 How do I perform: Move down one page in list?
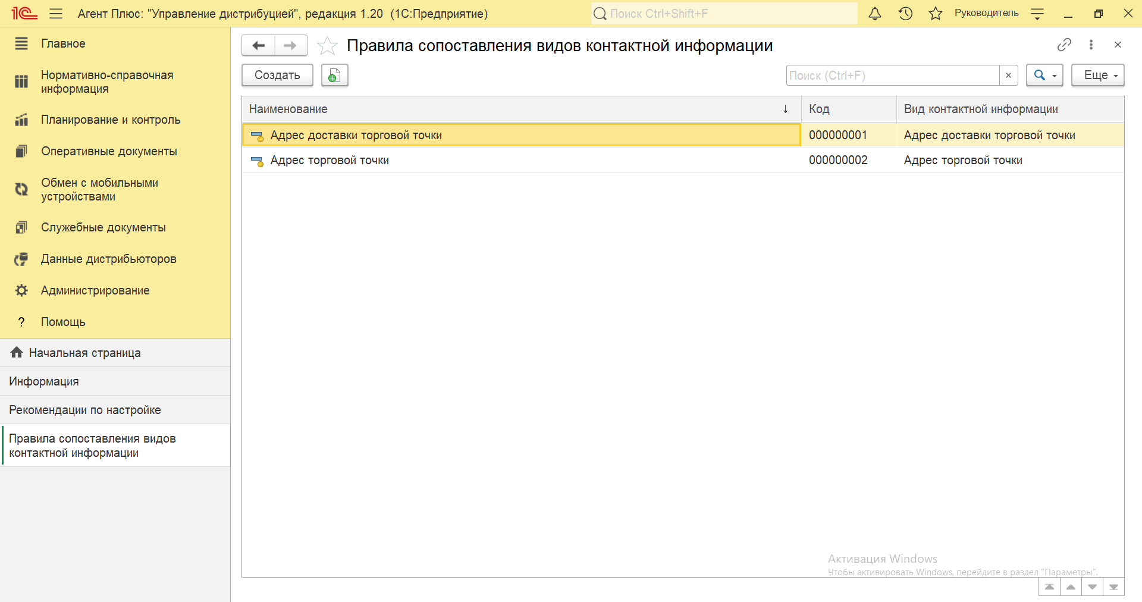click(x=1092, y=587)
